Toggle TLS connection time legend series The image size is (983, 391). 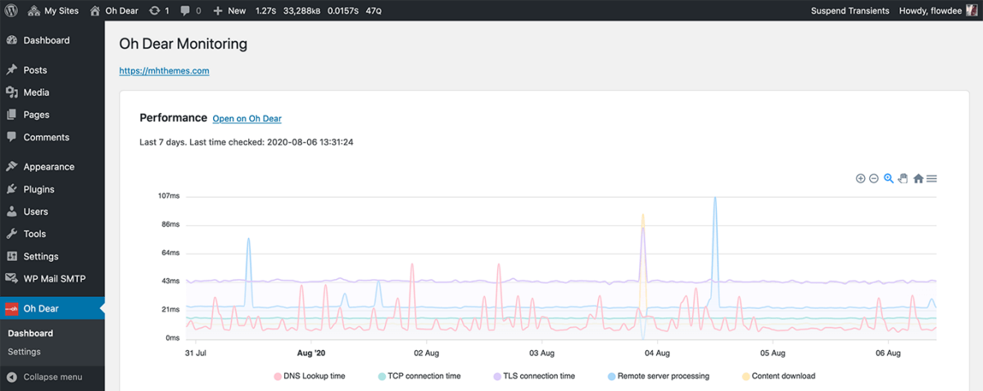click(534, 376)
